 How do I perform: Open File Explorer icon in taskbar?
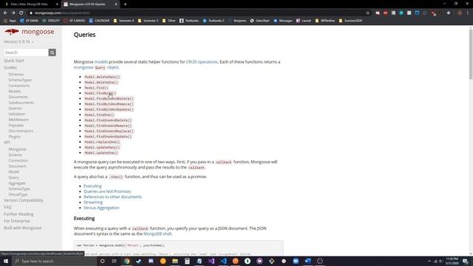pos(175,261)
